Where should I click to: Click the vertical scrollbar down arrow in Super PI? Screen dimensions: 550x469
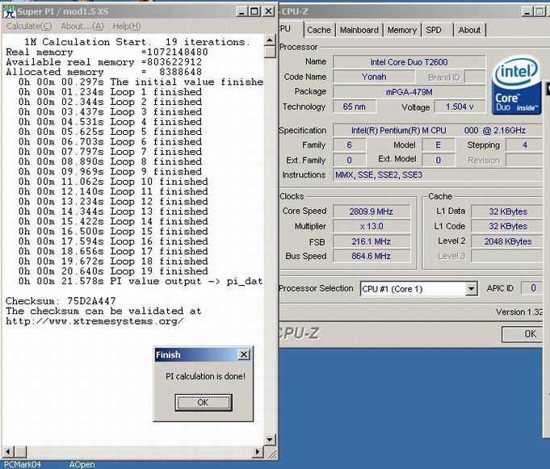coord(270,439)
